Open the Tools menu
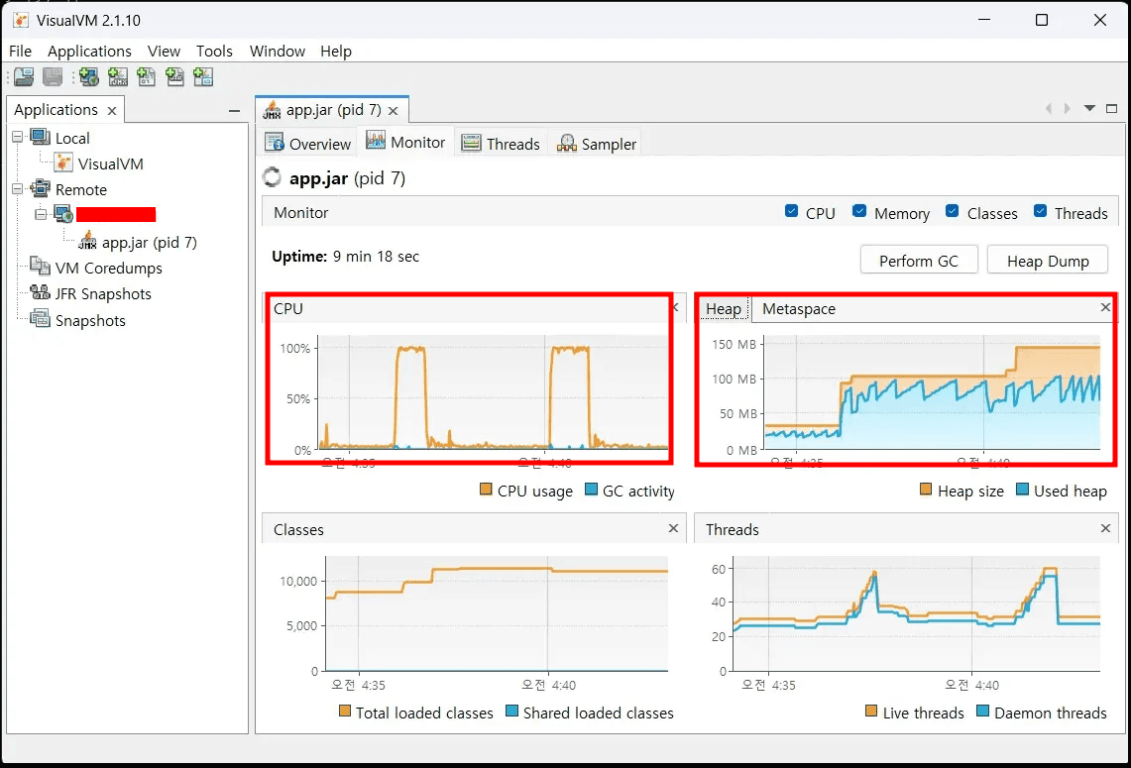Viewport: 1131px width, 768px height. 214,52
